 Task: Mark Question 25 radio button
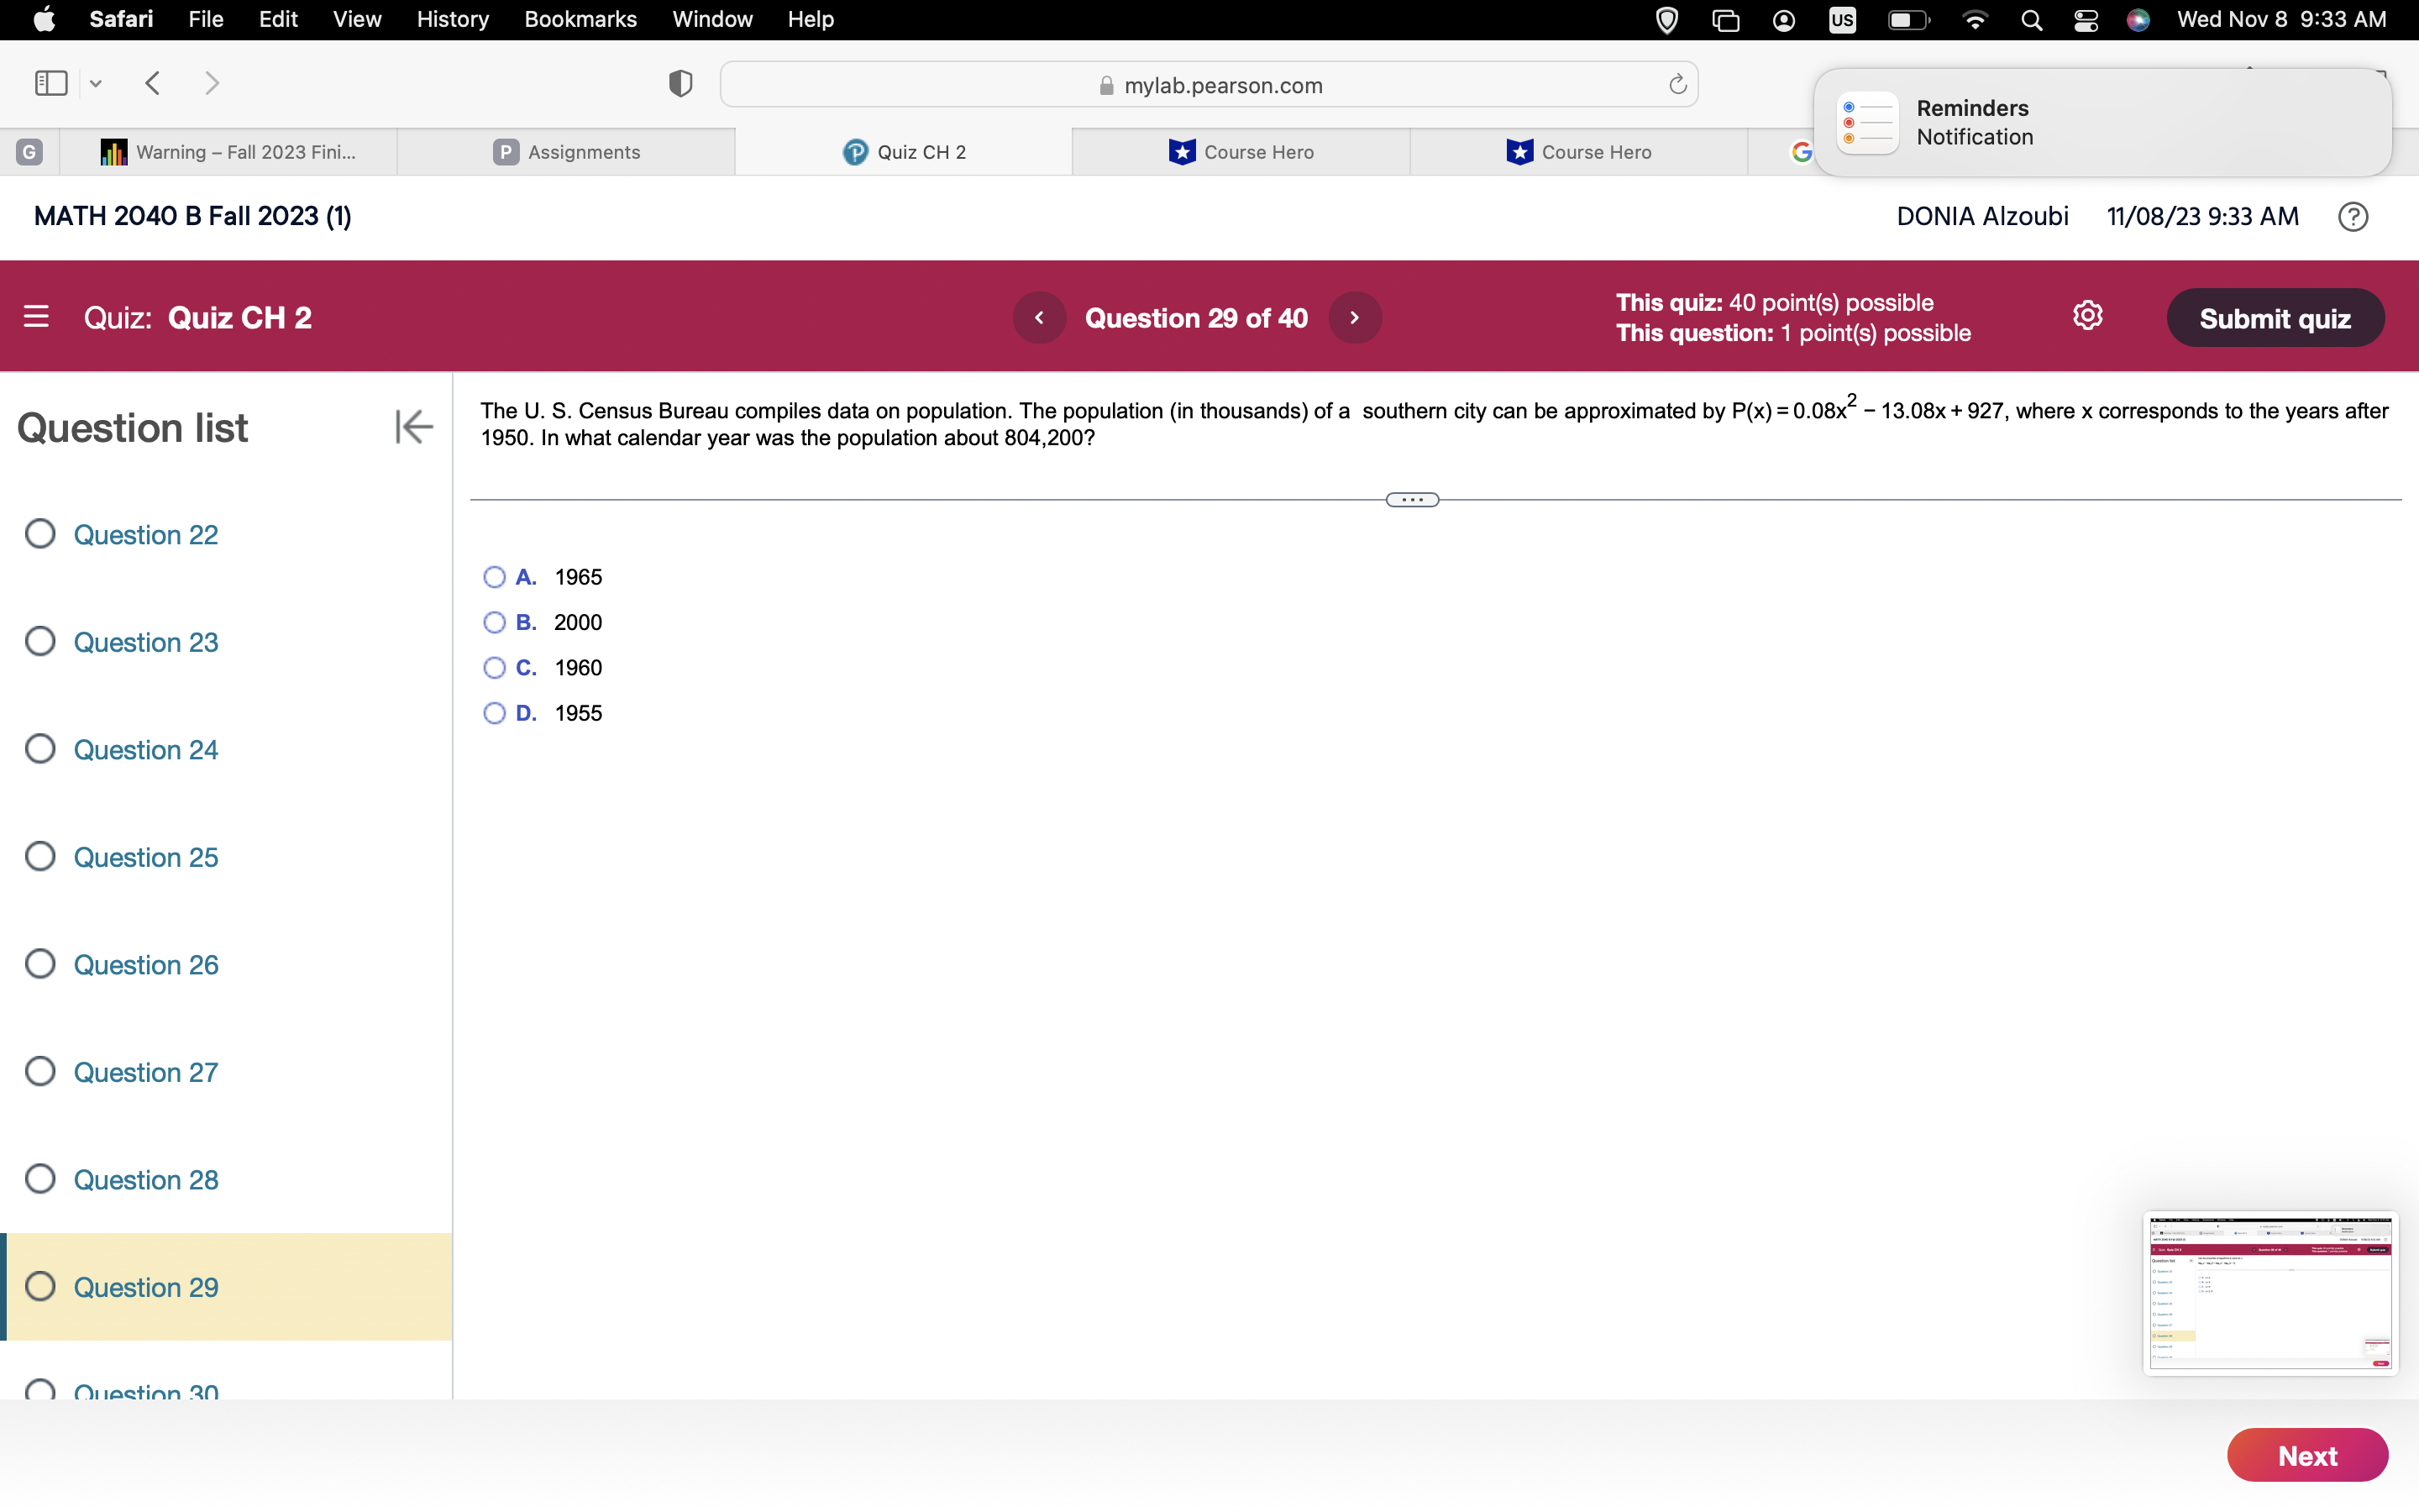[x=40, y=856]
